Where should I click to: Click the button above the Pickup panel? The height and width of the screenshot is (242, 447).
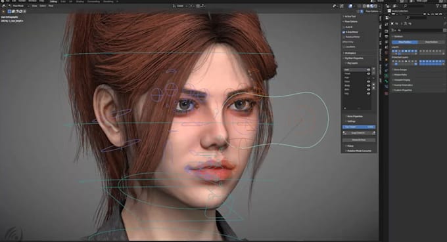(x=359, y=140)
